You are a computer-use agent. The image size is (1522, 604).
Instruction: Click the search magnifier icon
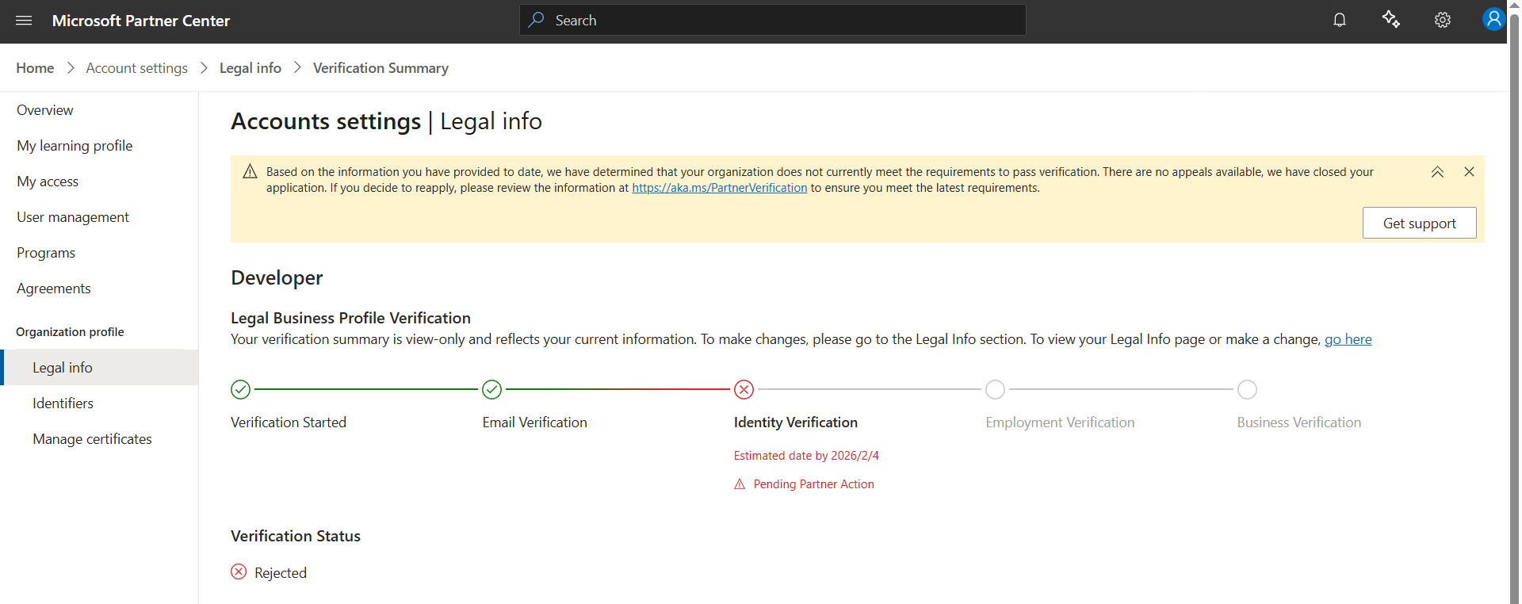537,20
